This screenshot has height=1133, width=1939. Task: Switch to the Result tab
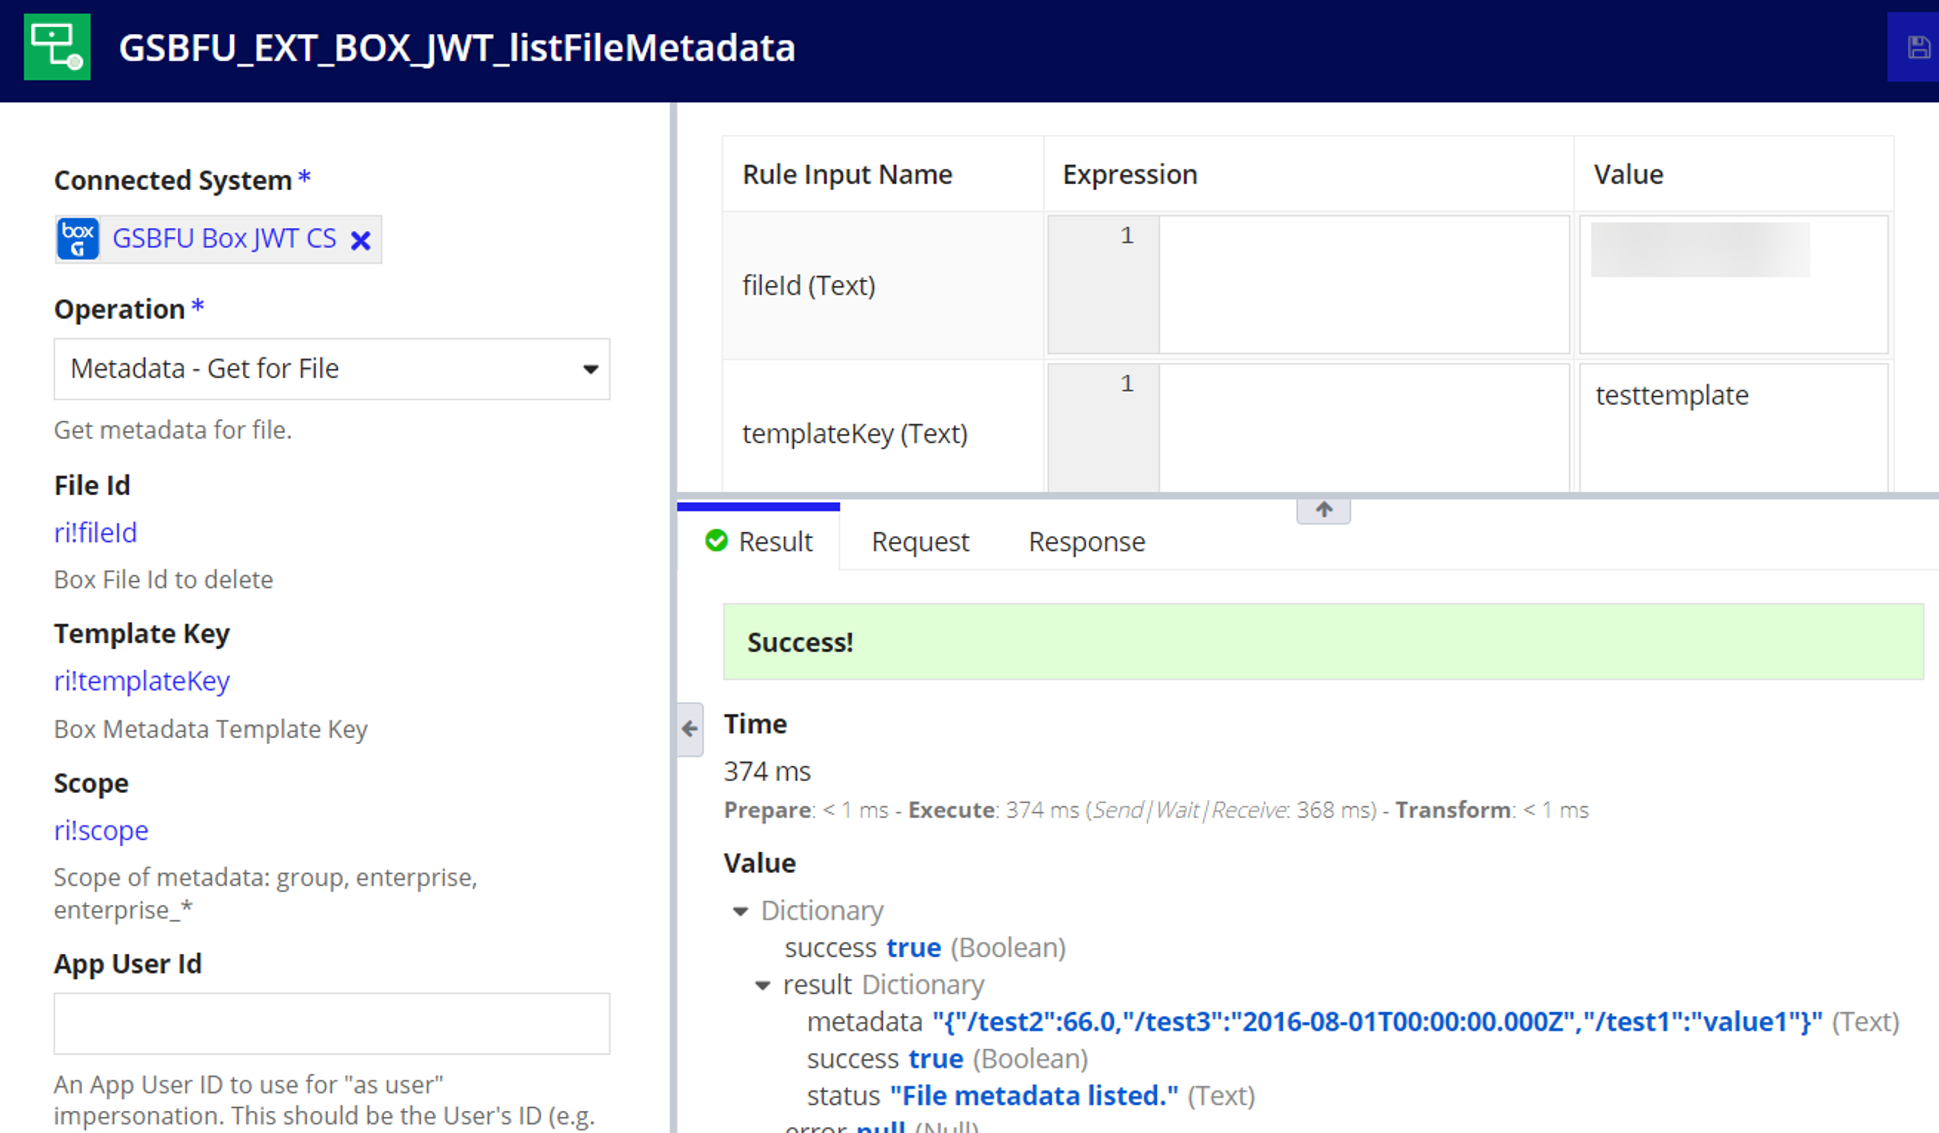[758, 541]
